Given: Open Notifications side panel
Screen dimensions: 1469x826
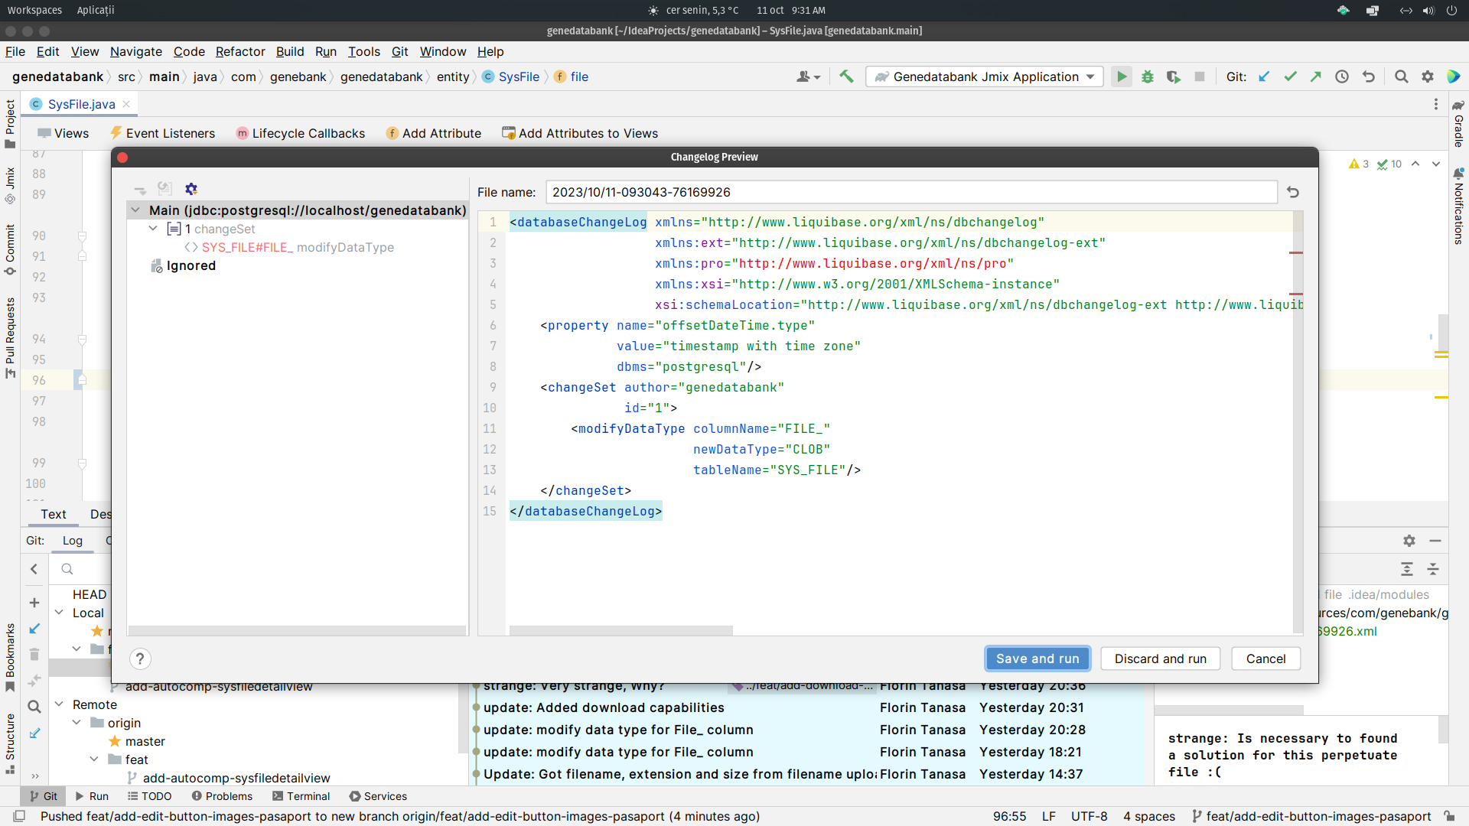Looking at the screenshot, I should point(1458,206).
